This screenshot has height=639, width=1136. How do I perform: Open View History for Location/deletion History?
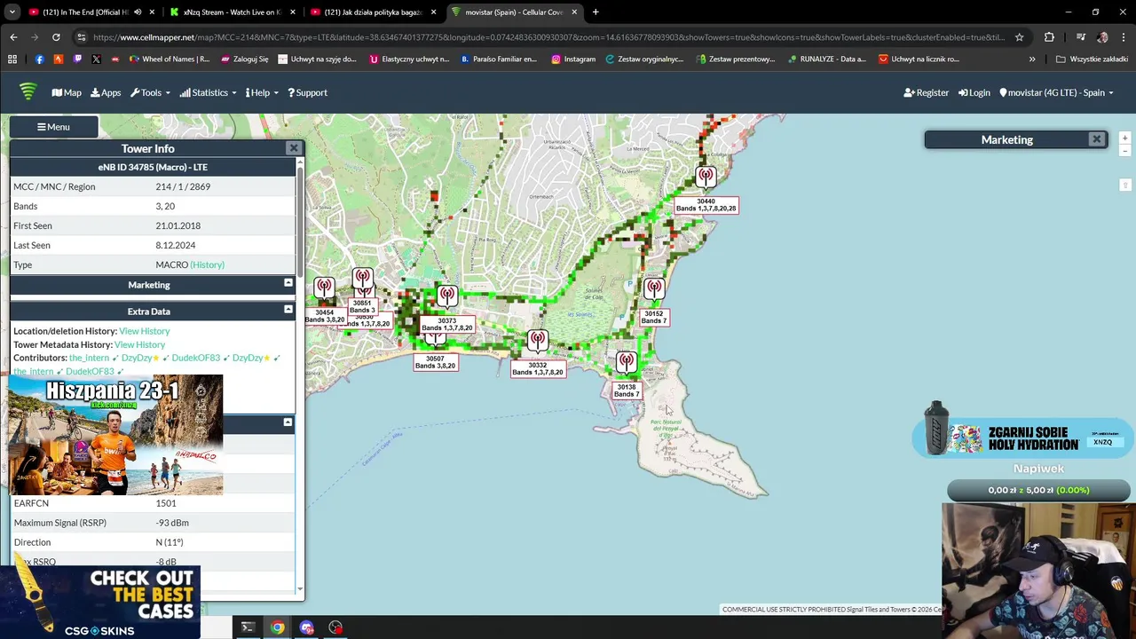point(144,331)
